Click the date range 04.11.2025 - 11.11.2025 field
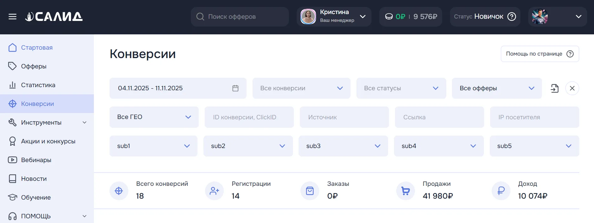594x223 pixels. (178, 88)
